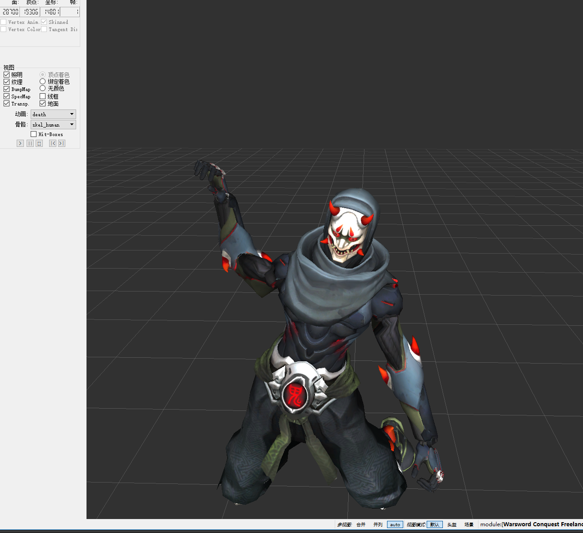Viewport: 583px width, 533px height.
Task: Disable the BumpMap checkbox
Action: (x=7, y=89)
